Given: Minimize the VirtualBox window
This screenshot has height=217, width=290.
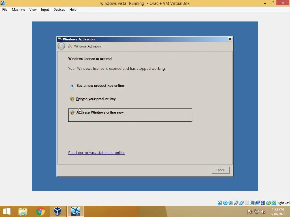Looking at the screenshot, I should click(x=265, y=3).
